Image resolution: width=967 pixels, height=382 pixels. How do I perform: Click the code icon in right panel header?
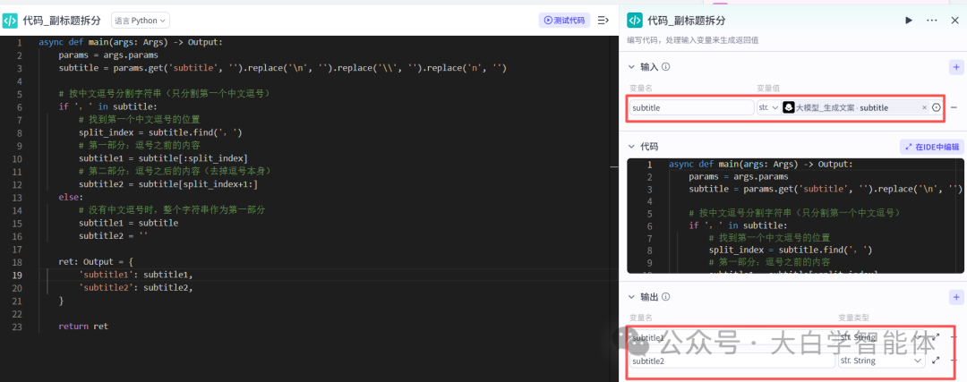(x=635, y=21)
